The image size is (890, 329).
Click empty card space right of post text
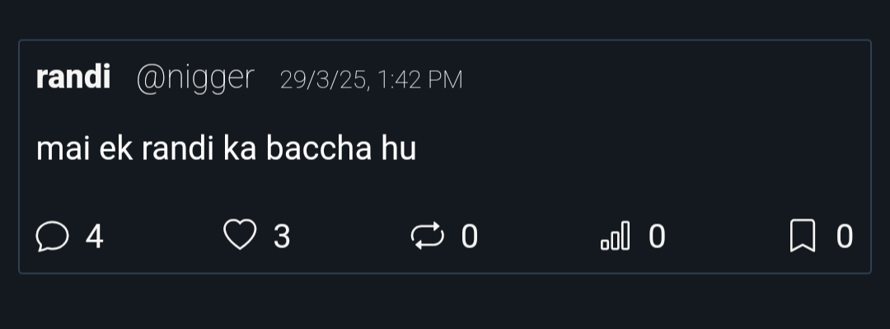pyautogui.click(x=641, y=149)
